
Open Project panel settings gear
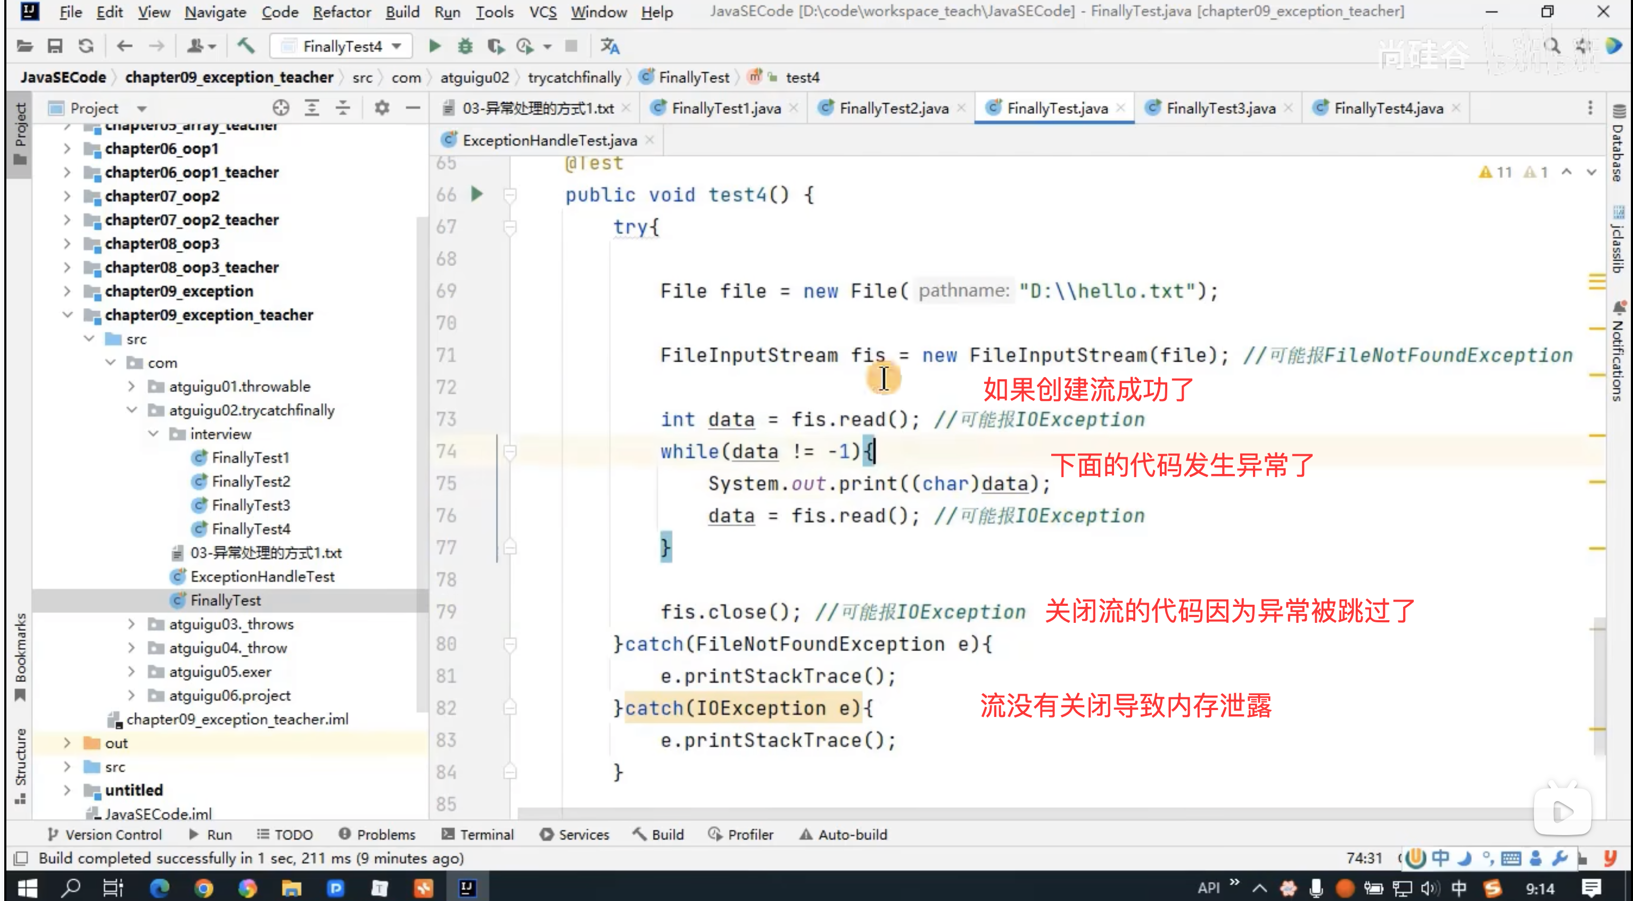382,108
